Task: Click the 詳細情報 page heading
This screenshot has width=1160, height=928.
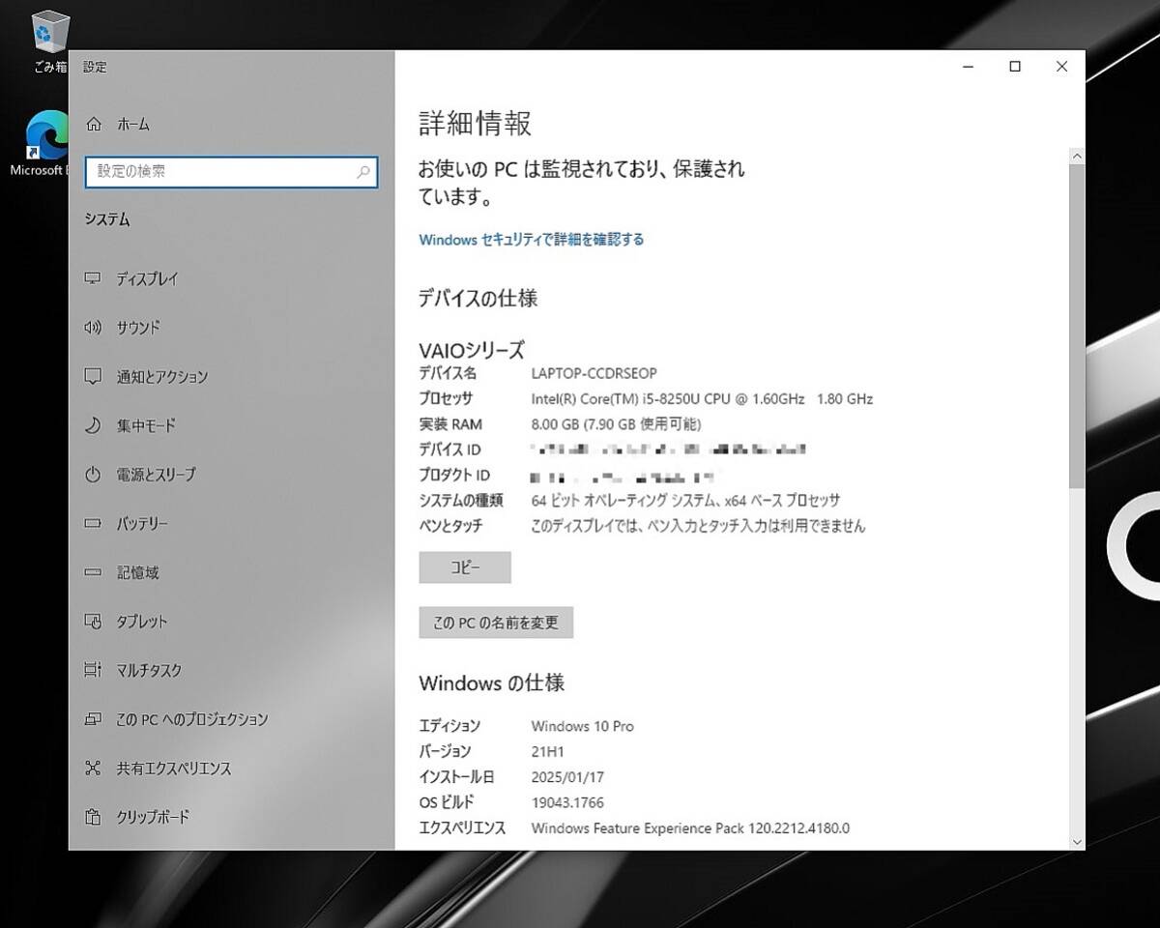Action: coord(475,123)
